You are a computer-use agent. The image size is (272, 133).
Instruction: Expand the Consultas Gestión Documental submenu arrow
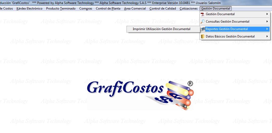click(x=267, y=22)
